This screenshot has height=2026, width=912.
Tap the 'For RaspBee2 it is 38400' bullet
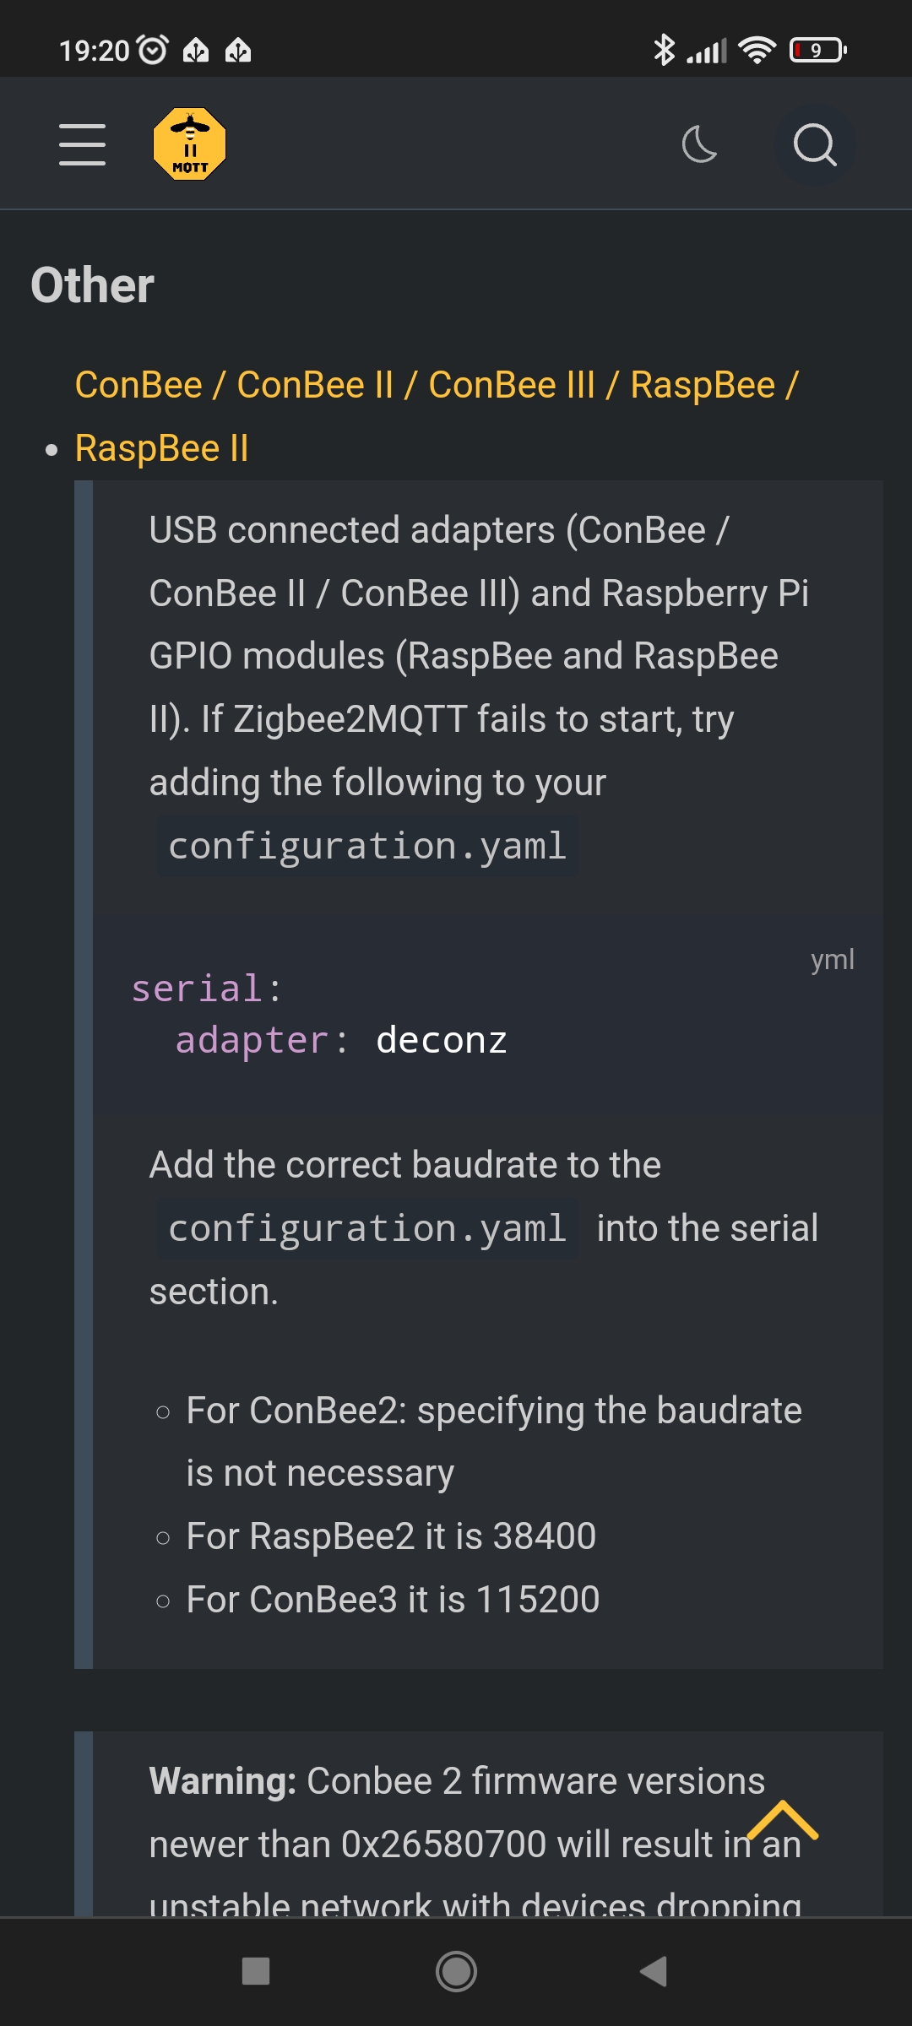[x=391, y=1536]
